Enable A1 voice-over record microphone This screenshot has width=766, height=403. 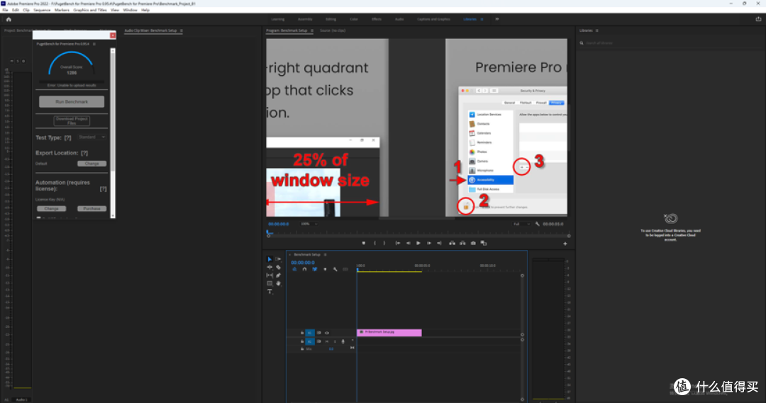coord(343,341)
